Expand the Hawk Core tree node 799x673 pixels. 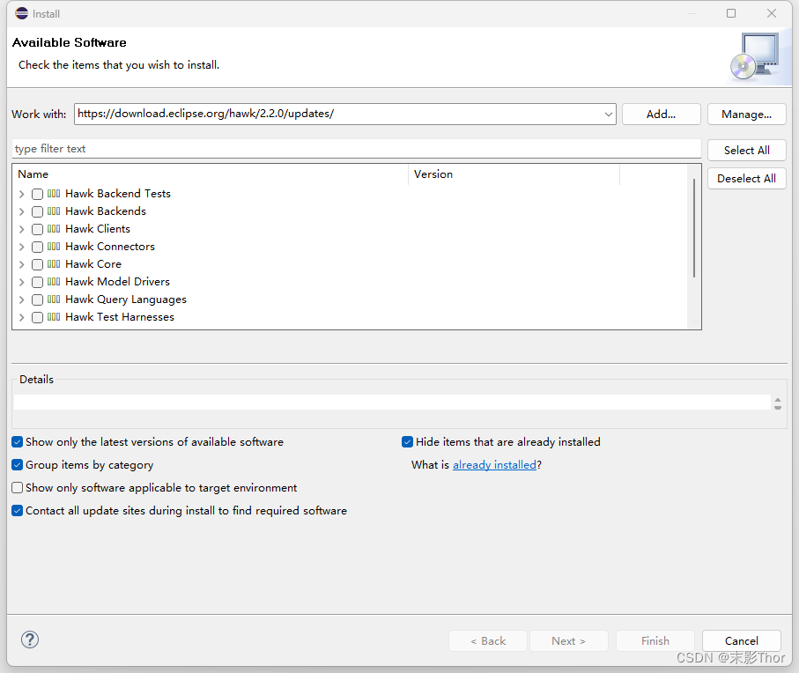coord(21,264)
